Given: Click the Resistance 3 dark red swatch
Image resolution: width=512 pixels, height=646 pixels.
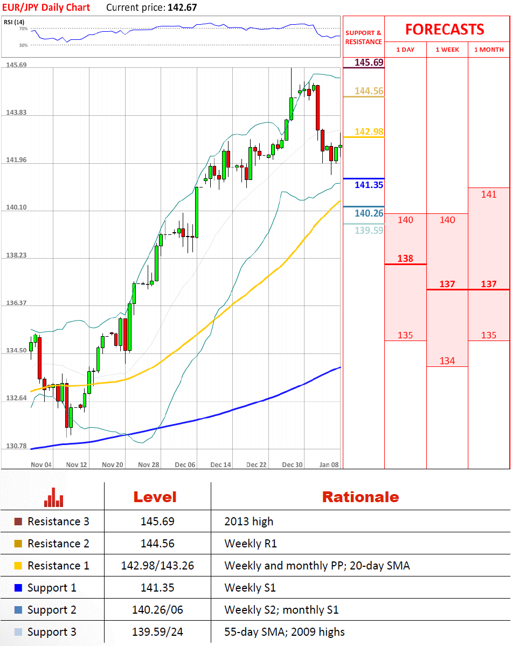Looking at the screenshot, I should point(18,522).
